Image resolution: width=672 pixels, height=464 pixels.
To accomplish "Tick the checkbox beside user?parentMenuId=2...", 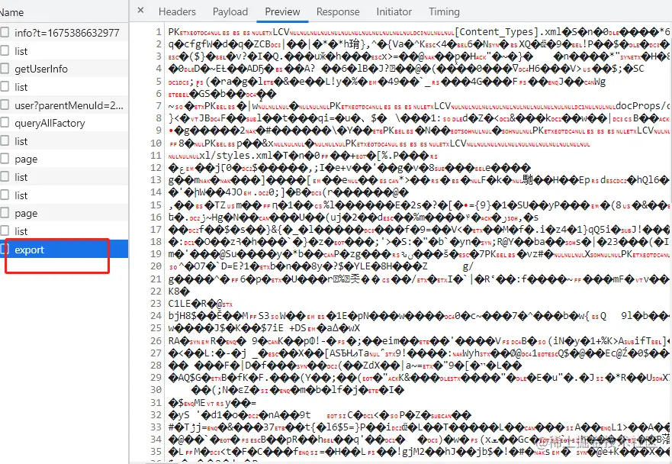I will 5,105.
